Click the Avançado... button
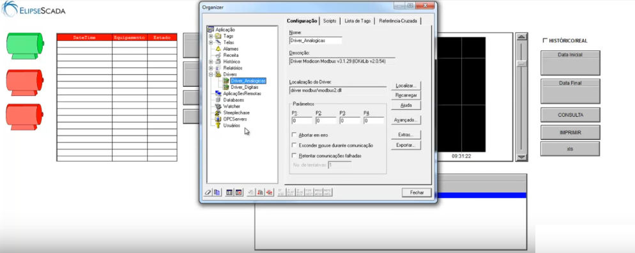 click(x=406, y=120)
